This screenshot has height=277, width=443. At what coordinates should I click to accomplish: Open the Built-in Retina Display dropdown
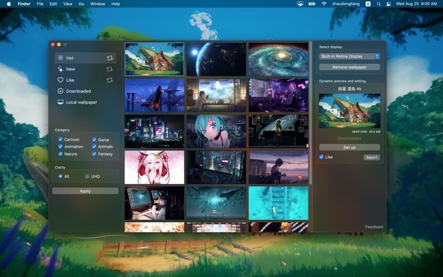(349, 57)
